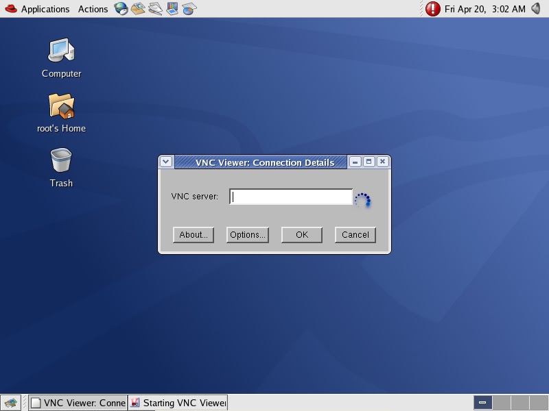Image resolution: width=549 pixels, height=411 pixels.
Task: Launch the web browser globe icon
Action: point(121,8)
